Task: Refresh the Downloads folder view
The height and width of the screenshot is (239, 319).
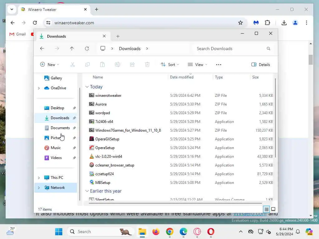Action: pos(87,49)
